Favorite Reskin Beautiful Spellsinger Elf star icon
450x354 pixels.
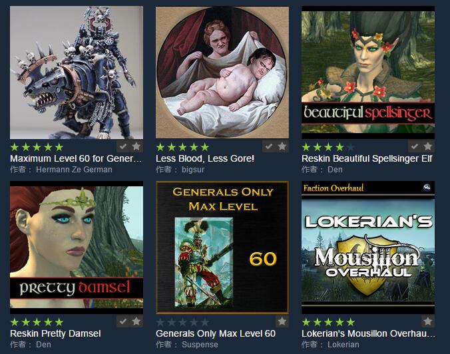pos(428,146)
